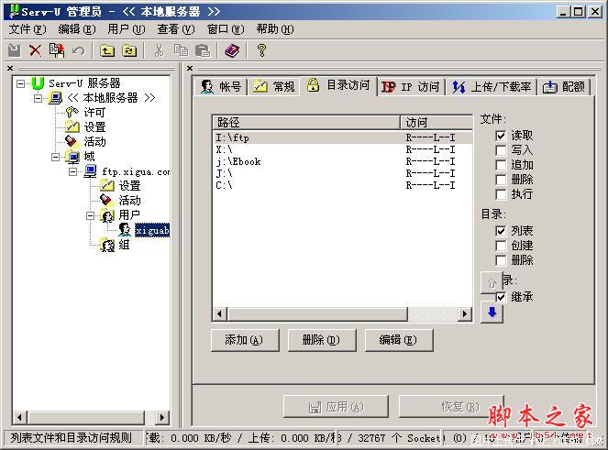
Task: Click the 域 domains icon
Action: (x=72, y=157)
